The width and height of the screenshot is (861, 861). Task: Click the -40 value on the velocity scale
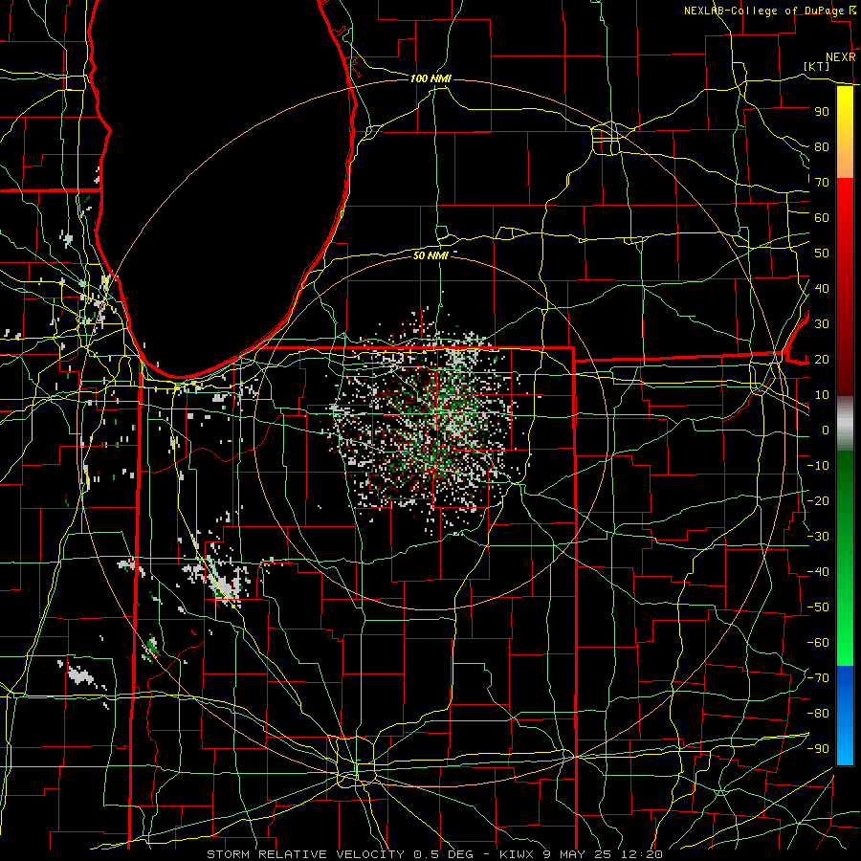[818, 572]
